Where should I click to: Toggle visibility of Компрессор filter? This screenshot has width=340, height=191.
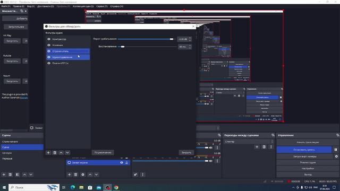click(x=49, y=39)
